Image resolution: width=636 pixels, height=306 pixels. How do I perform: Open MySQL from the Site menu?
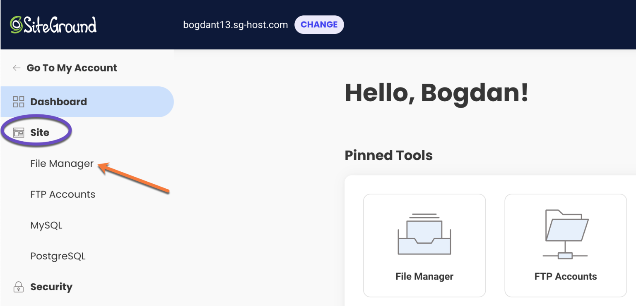click(x=46, y=225)
